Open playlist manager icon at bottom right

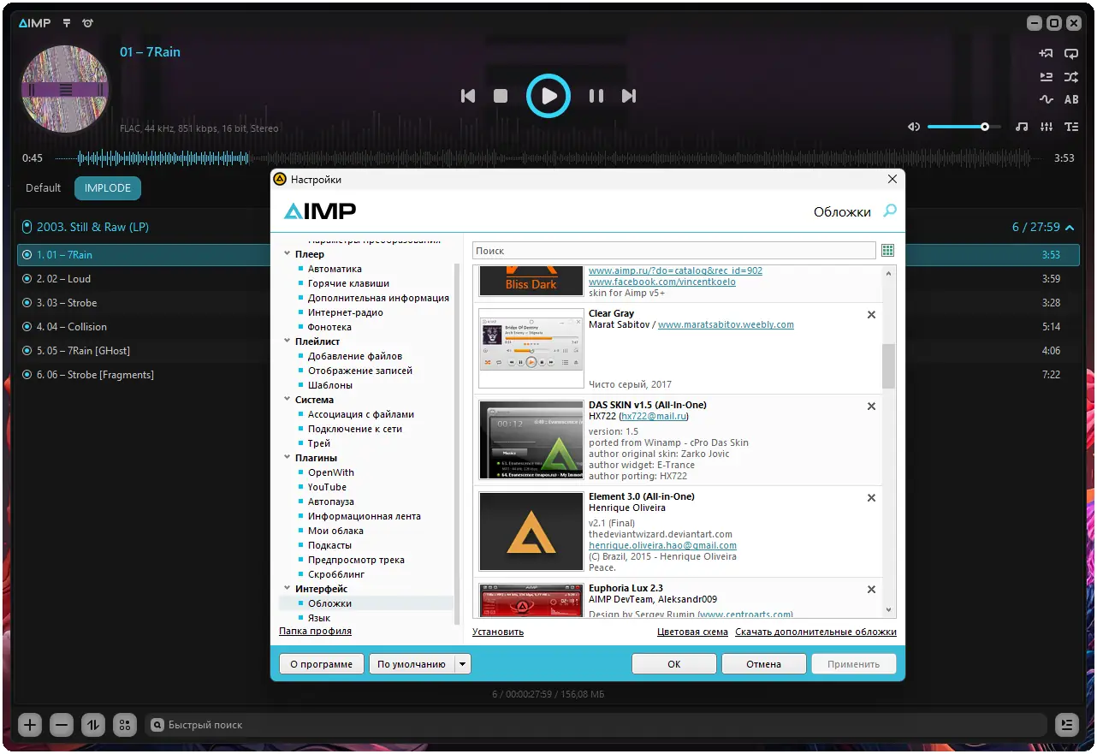click(1066, 726)
